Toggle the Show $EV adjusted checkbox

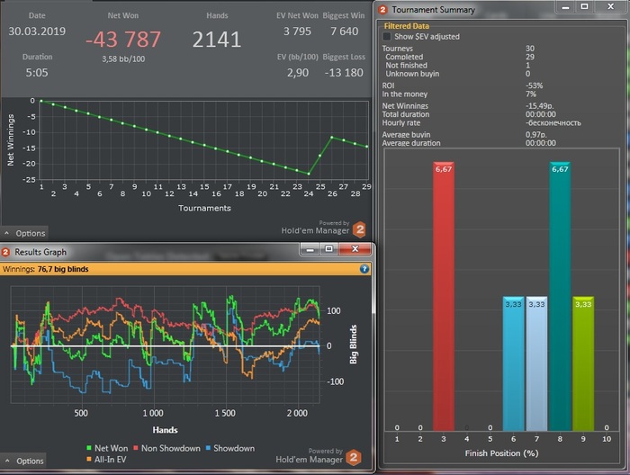(x=386, y=37)
